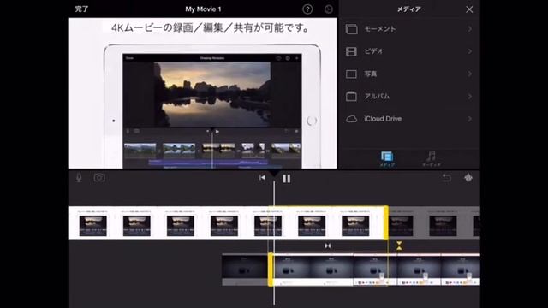Open the camera capture icon
548x308 pixels.
(99, 178)
